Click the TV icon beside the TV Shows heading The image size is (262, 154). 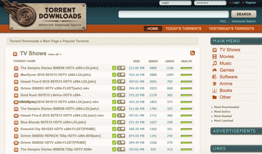(x=15, y=54)
